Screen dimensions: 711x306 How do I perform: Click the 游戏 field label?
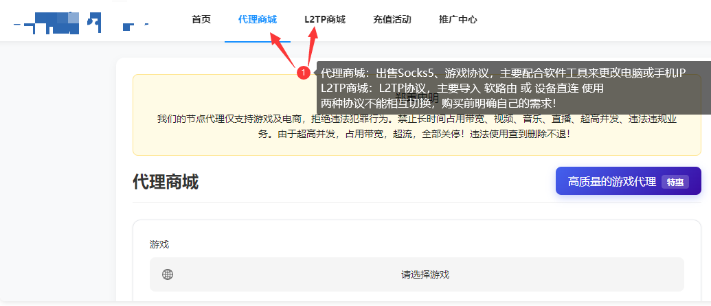pos(159,244)
